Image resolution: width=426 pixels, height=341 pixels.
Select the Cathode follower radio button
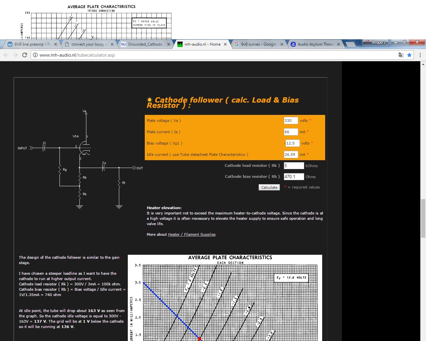click(149, 100)
